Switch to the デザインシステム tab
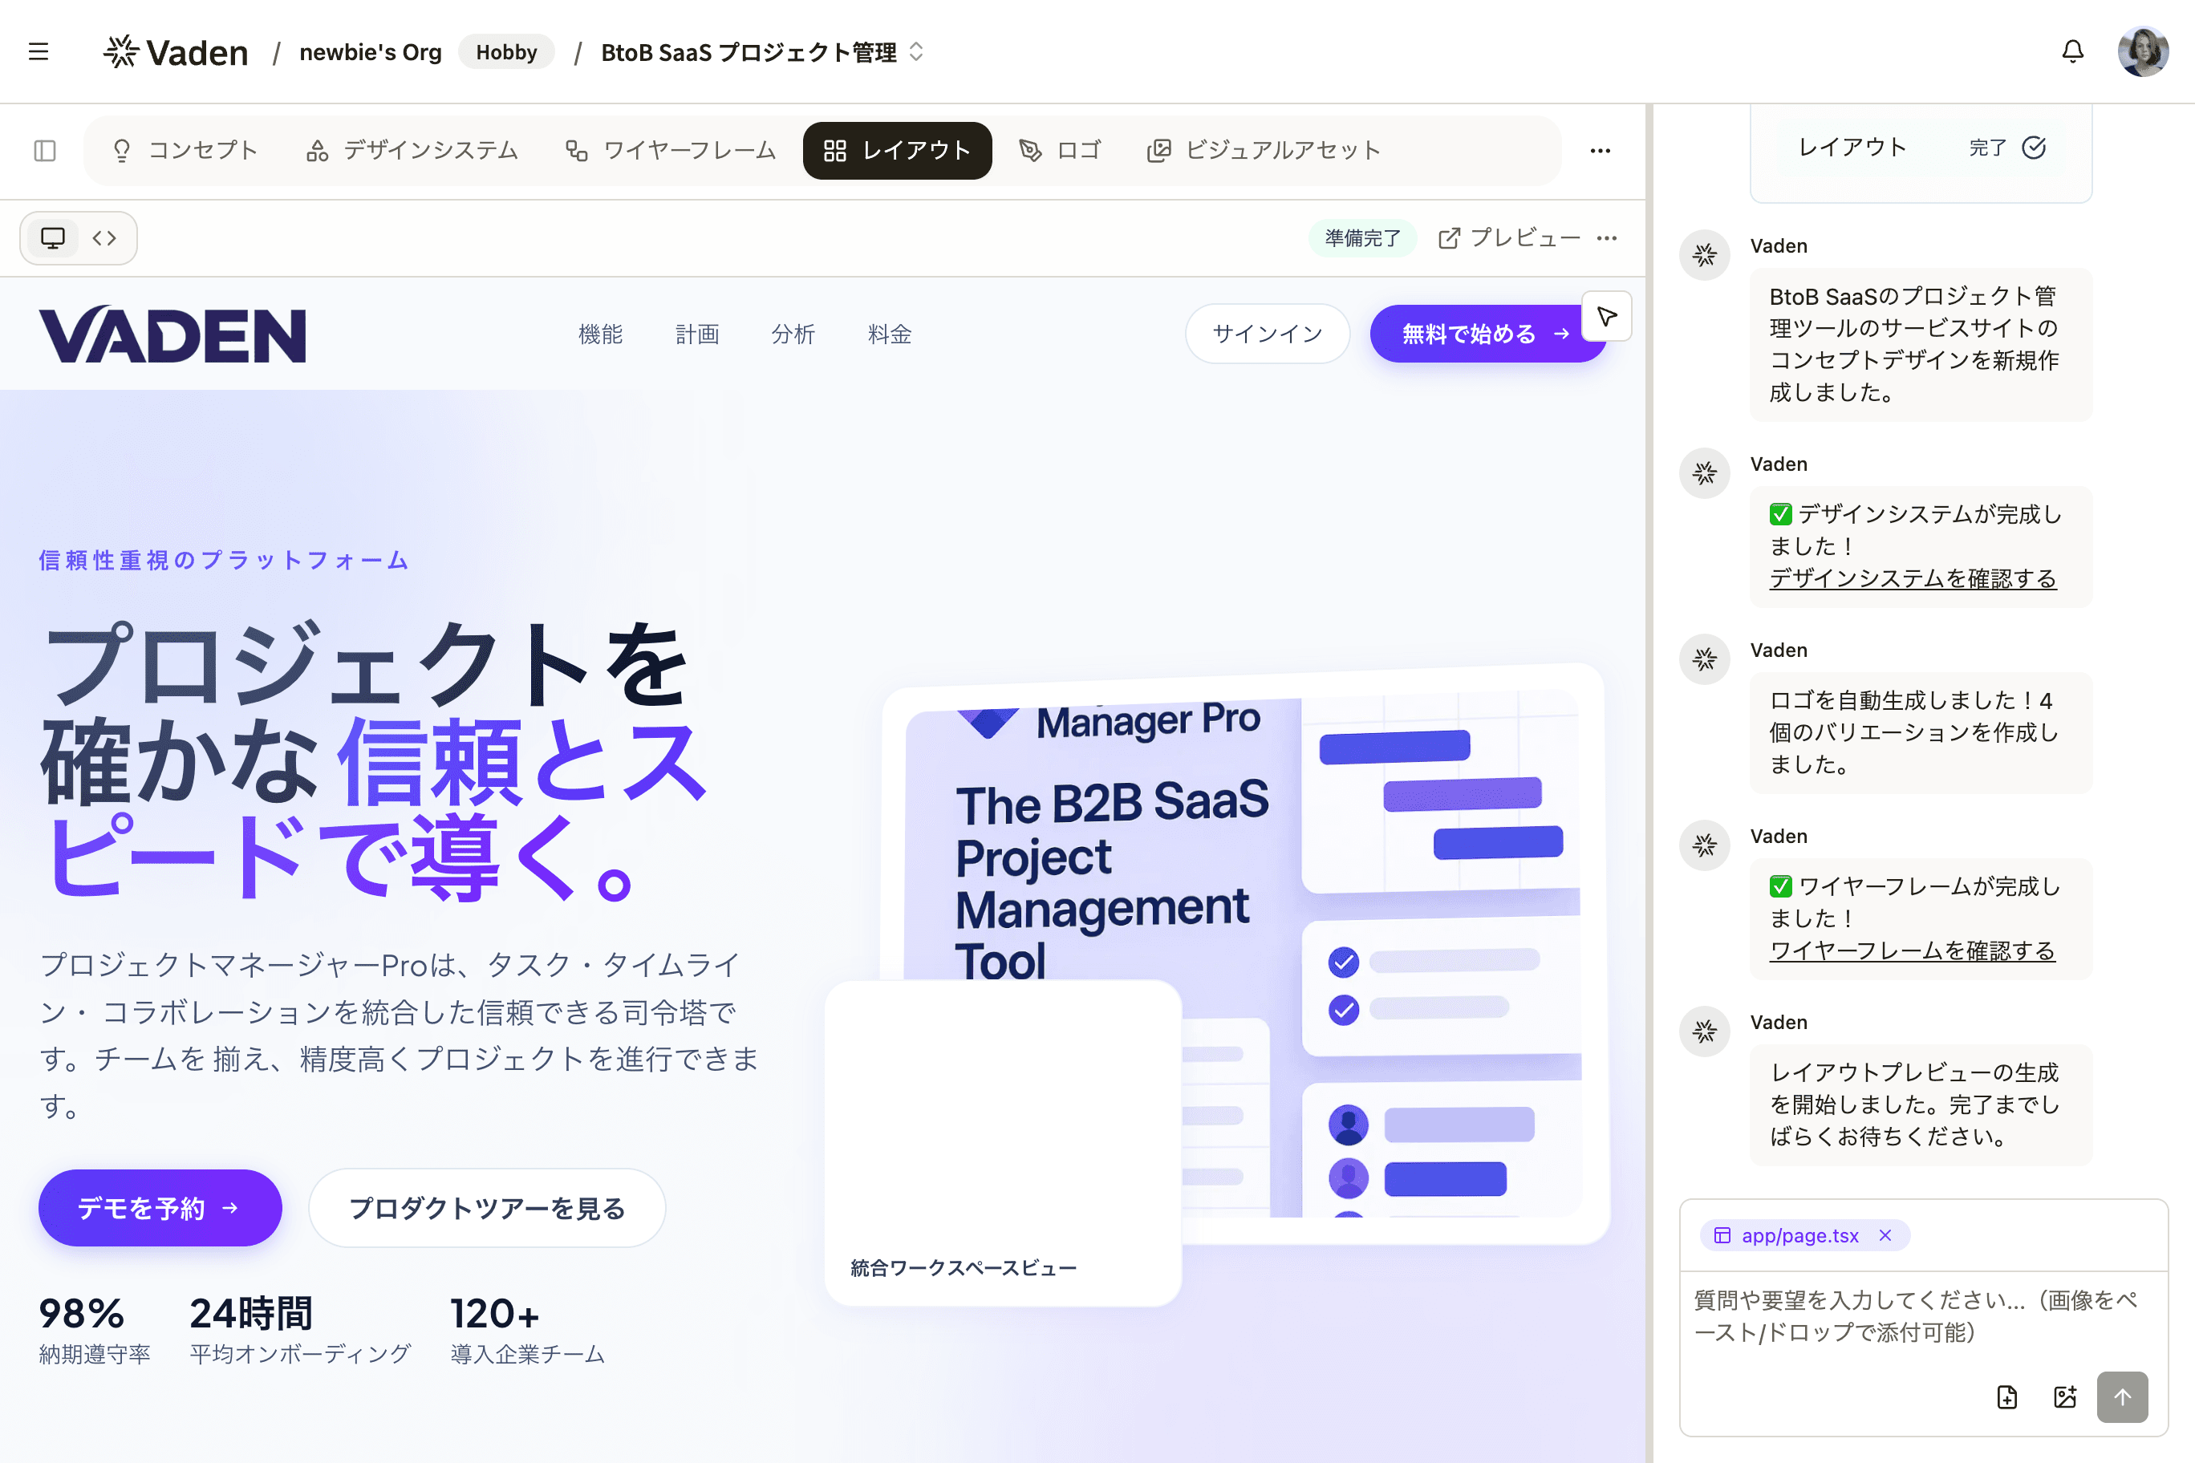 pos(412,150)
